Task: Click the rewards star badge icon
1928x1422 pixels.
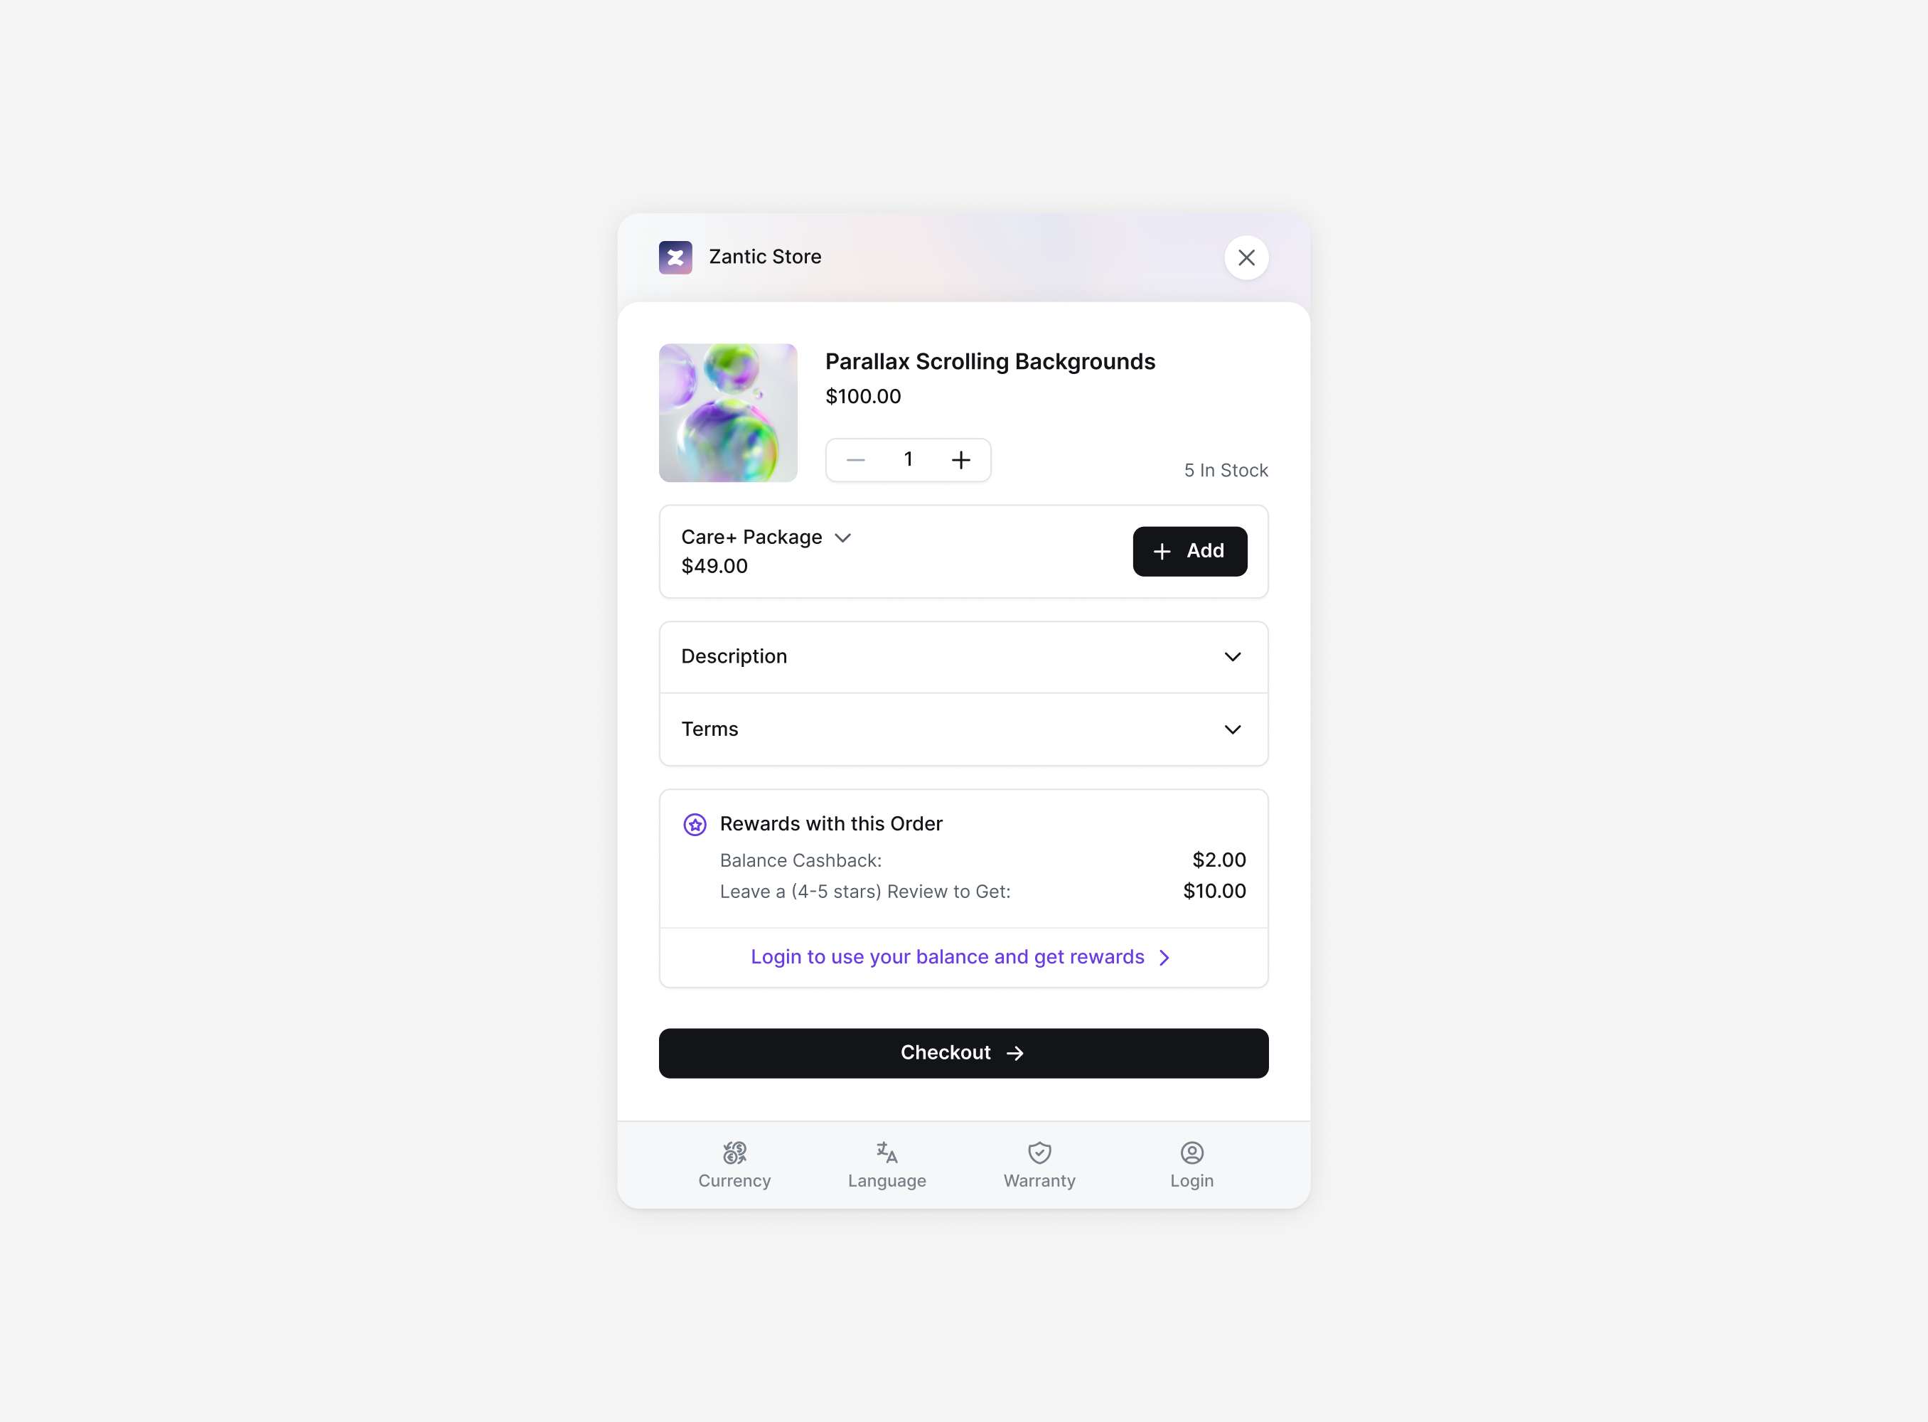Action: click(x=695, y=824)
